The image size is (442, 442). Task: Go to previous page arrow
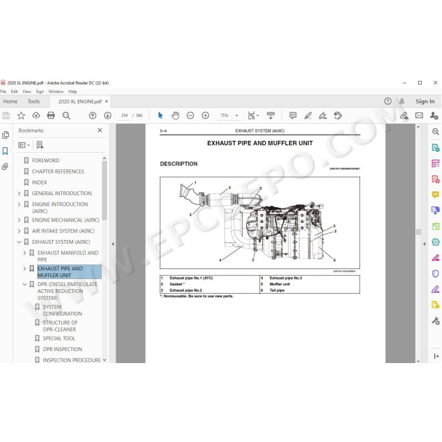(x=92, y=116)
